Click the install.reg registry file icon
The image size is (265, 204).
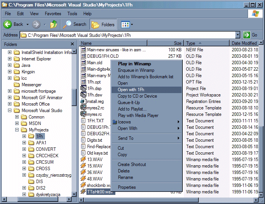[x=83, y=101]
